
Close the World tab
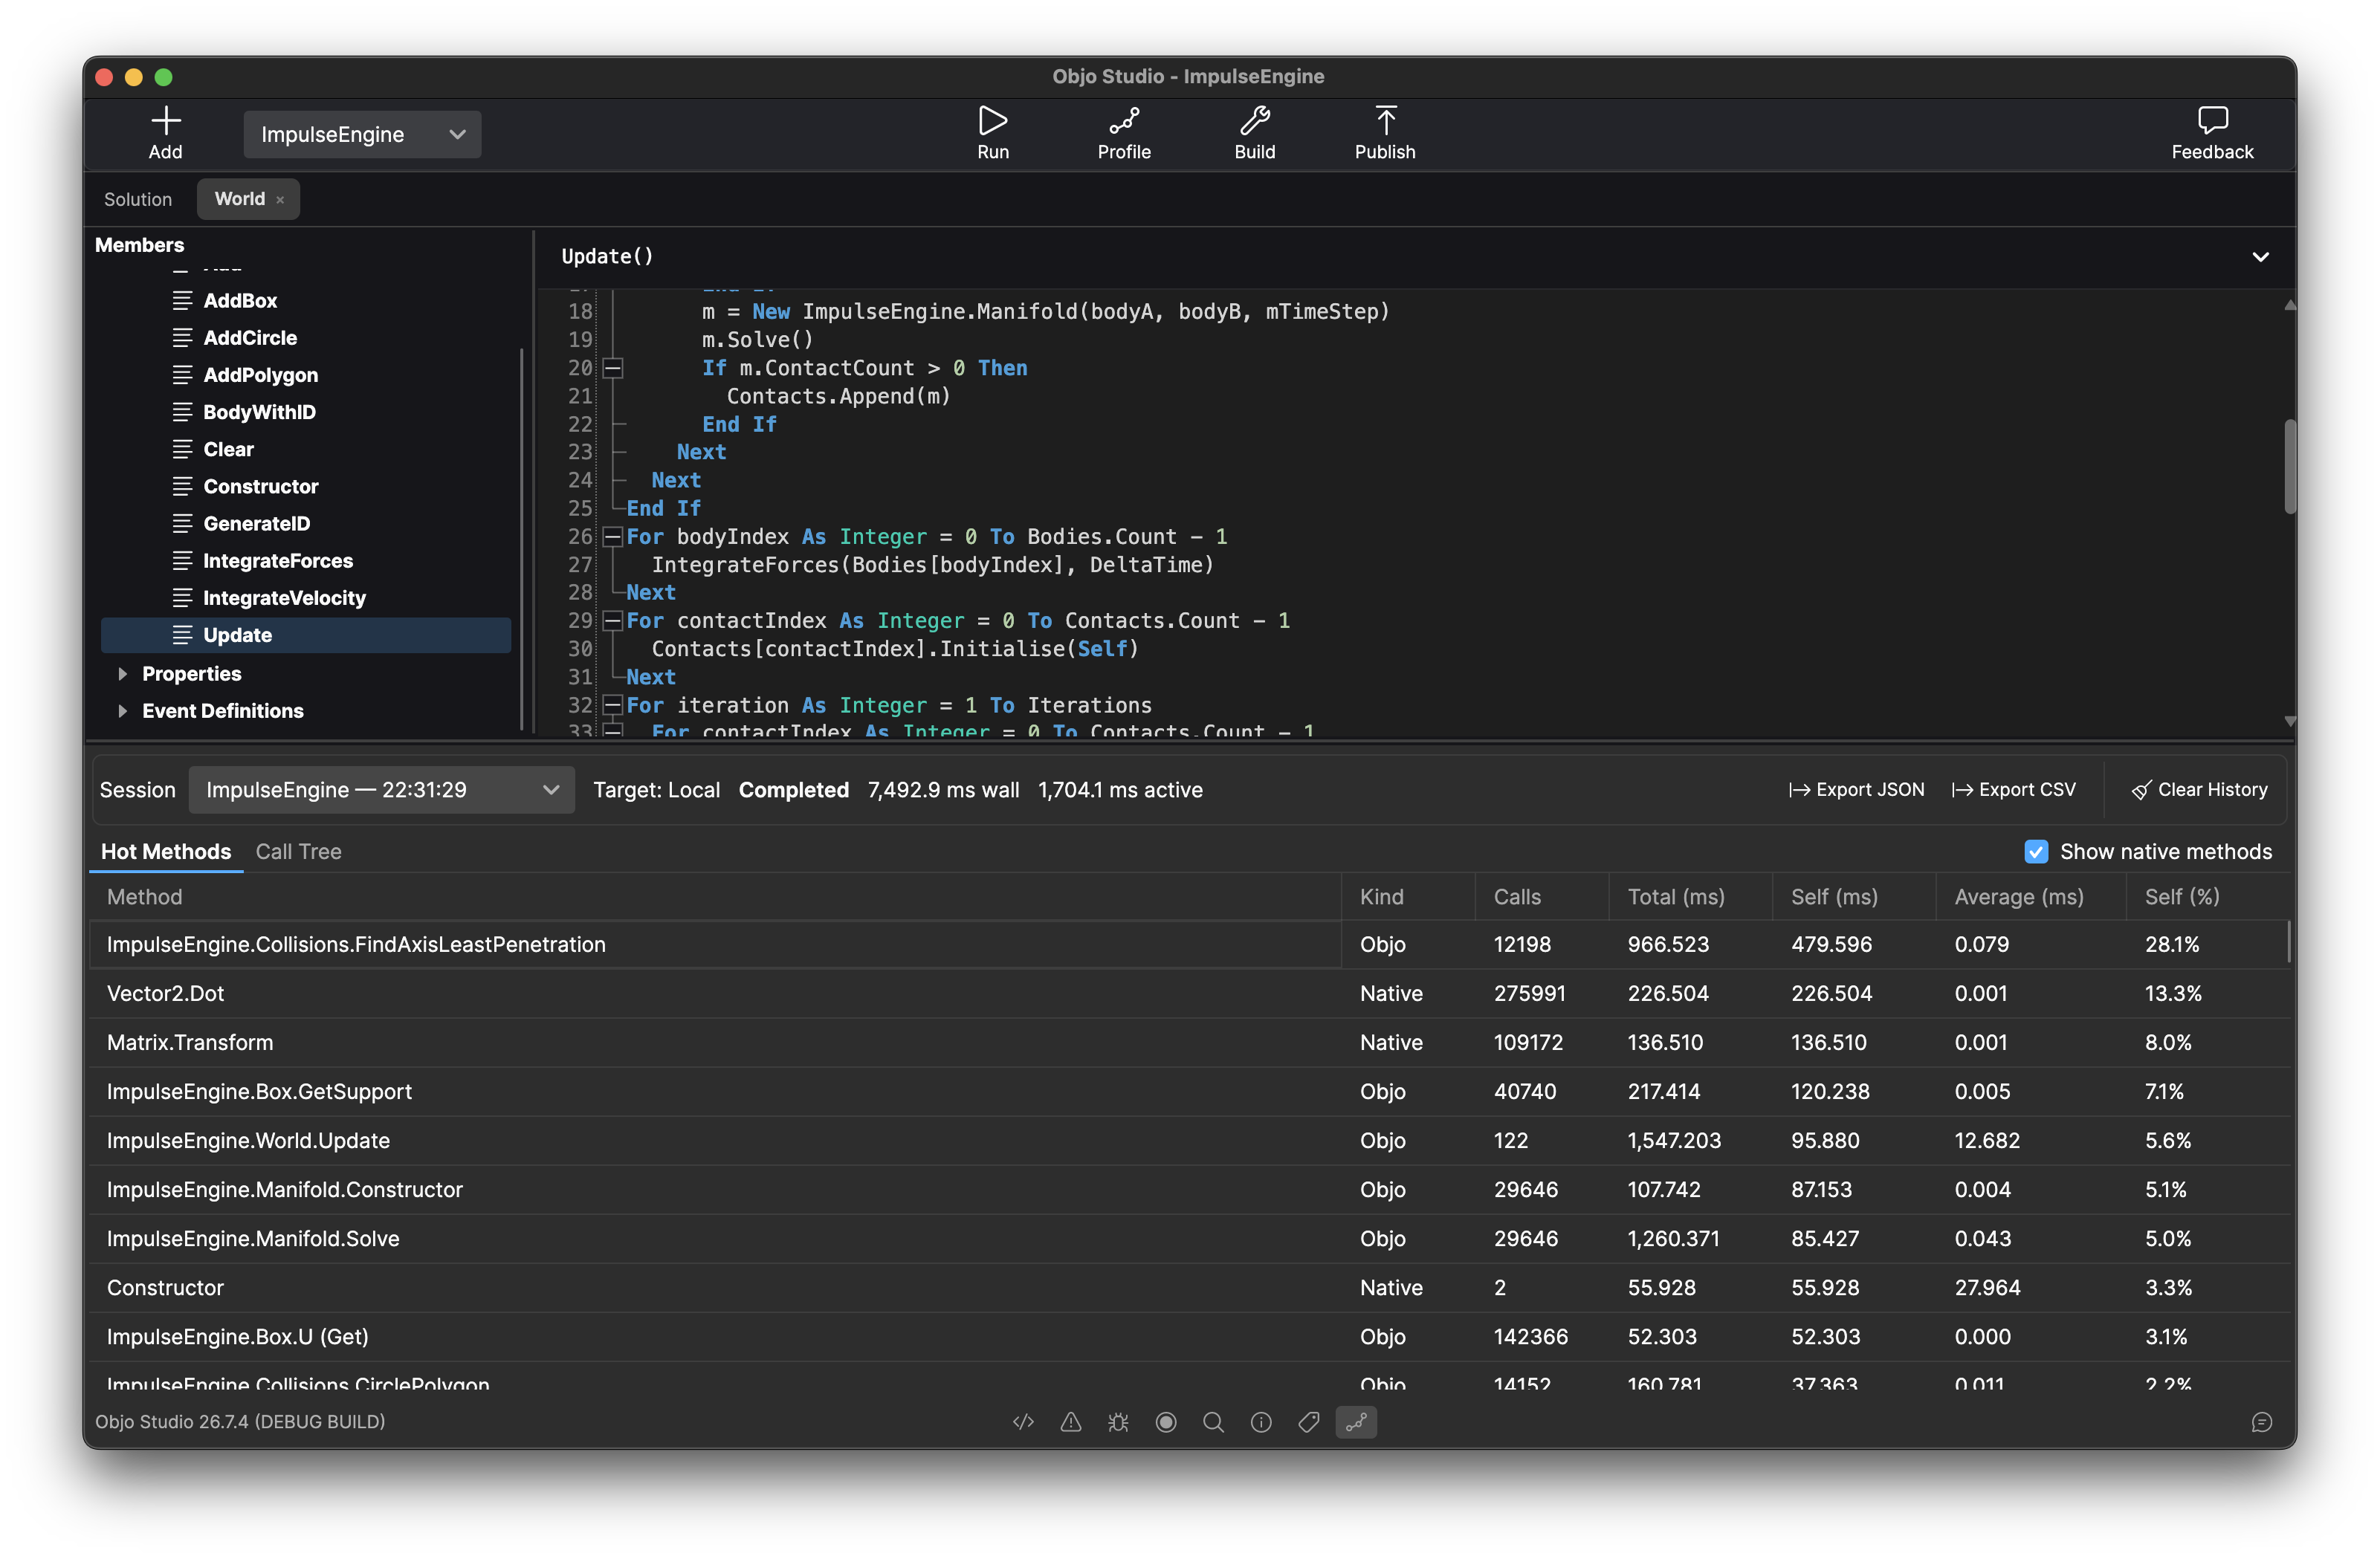click(x=281, y=200)
